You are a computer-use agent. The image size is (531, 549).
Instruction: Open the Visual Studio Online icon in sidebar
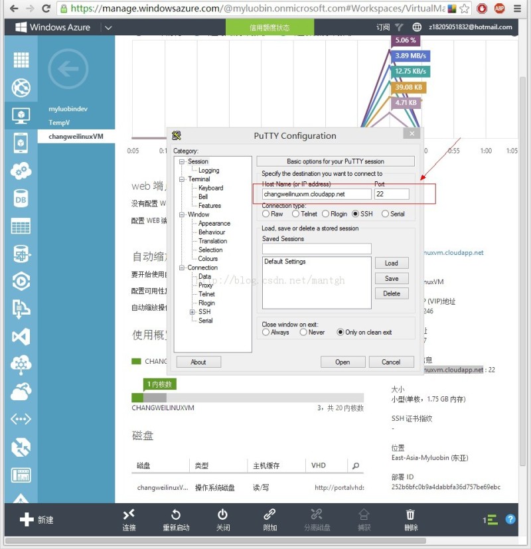tap(21, 337)
